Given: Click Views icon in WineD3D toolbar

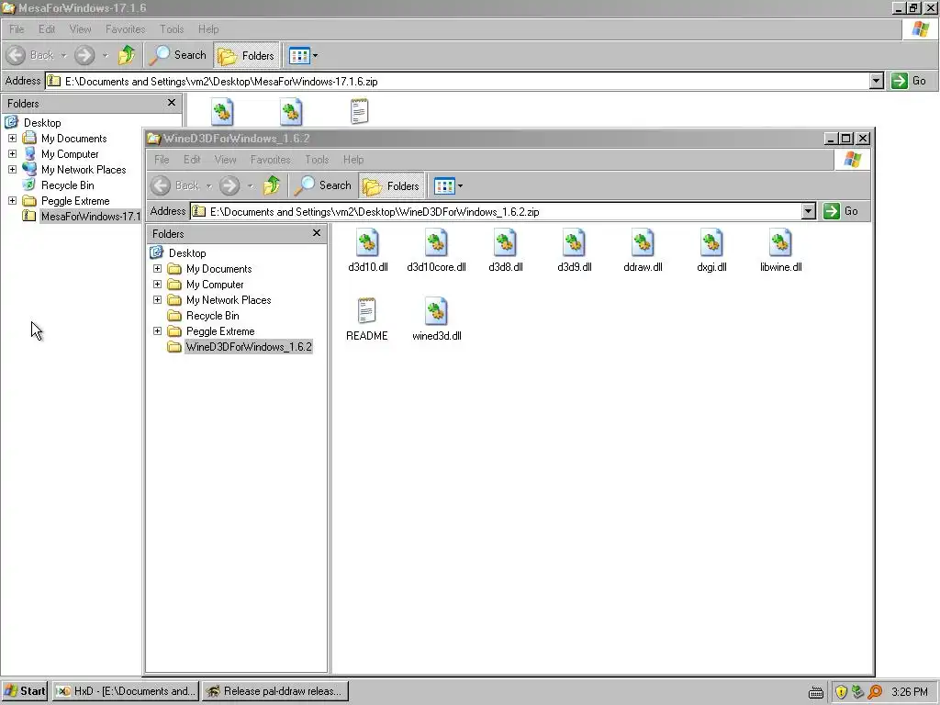Looking at the screenshot, I should click(x=444, y=185).
